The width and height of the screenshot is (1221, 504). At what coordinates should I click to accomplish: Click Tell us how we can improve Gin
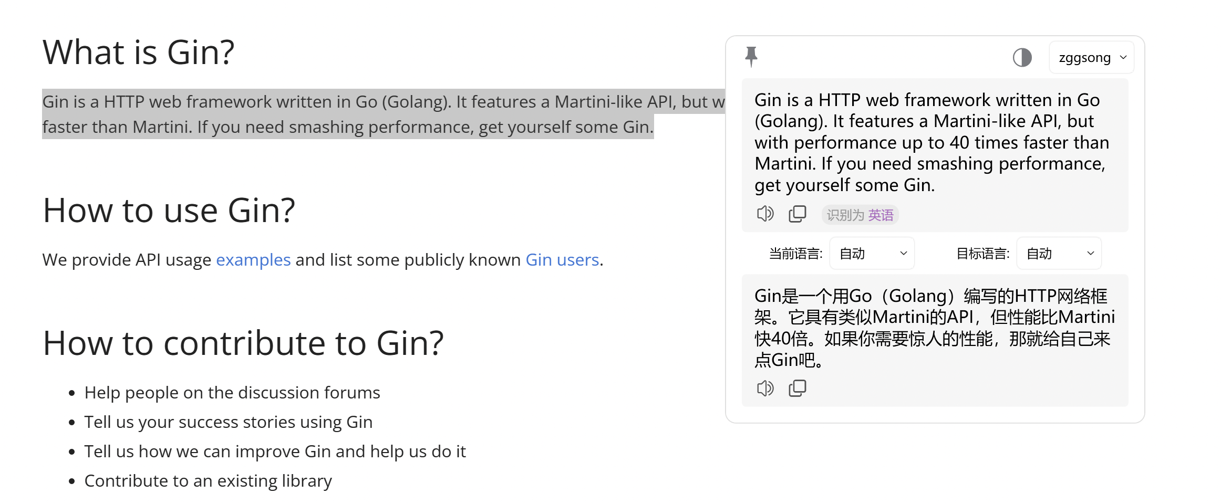(x=275, y=451)
